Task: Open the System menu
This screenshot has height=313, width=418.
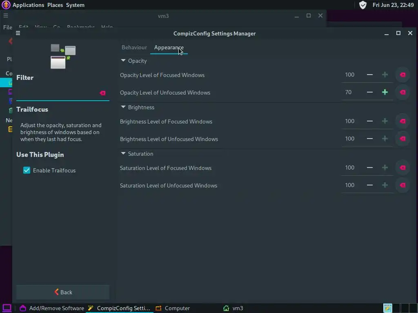Action: click(75, 5)
